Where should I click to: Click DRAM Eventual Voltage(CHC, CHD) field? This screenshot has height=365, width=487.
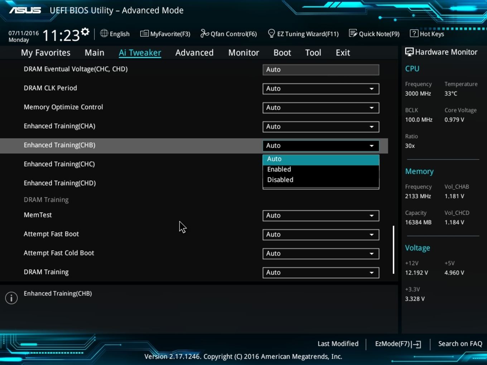click(321, 70)
